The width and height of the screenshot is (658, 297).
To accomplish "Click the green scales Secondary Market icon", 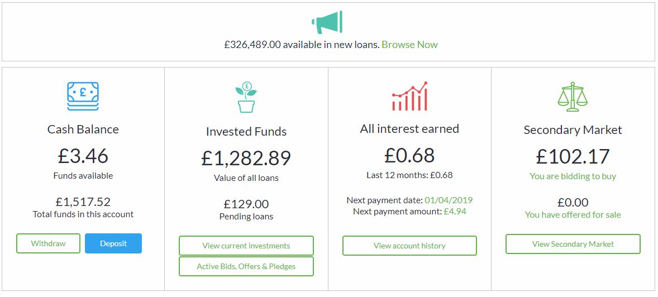I will pos(573,97).
